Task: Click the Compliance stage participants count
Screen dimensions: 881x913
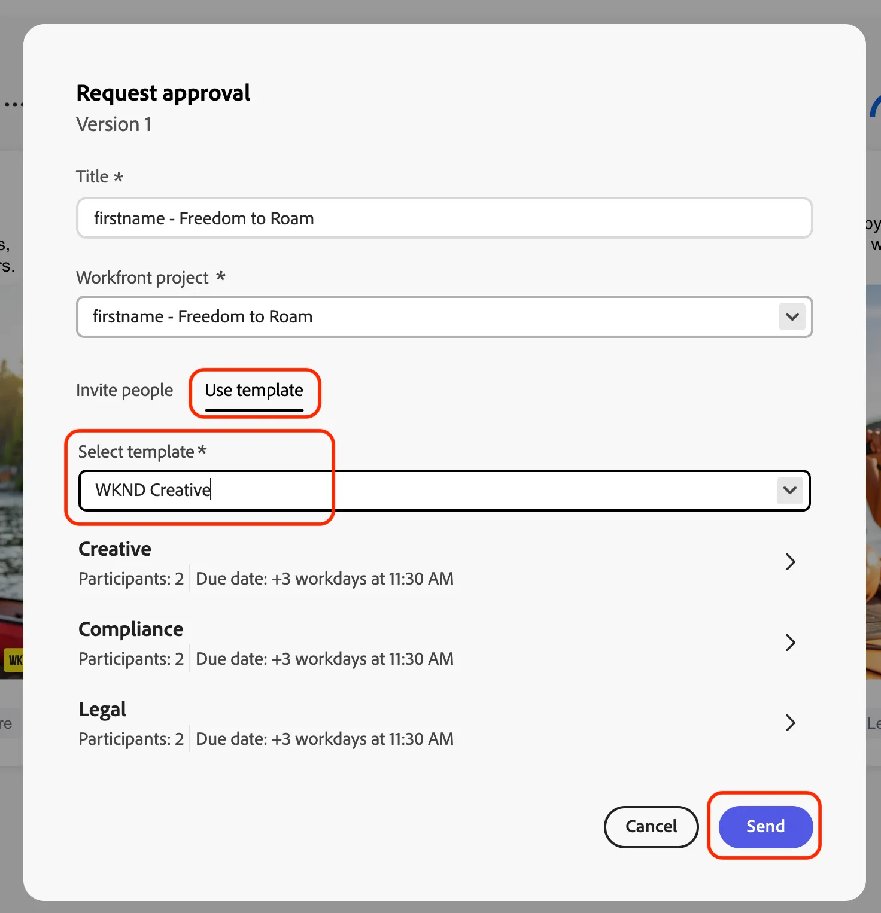Action: point(131,659)
